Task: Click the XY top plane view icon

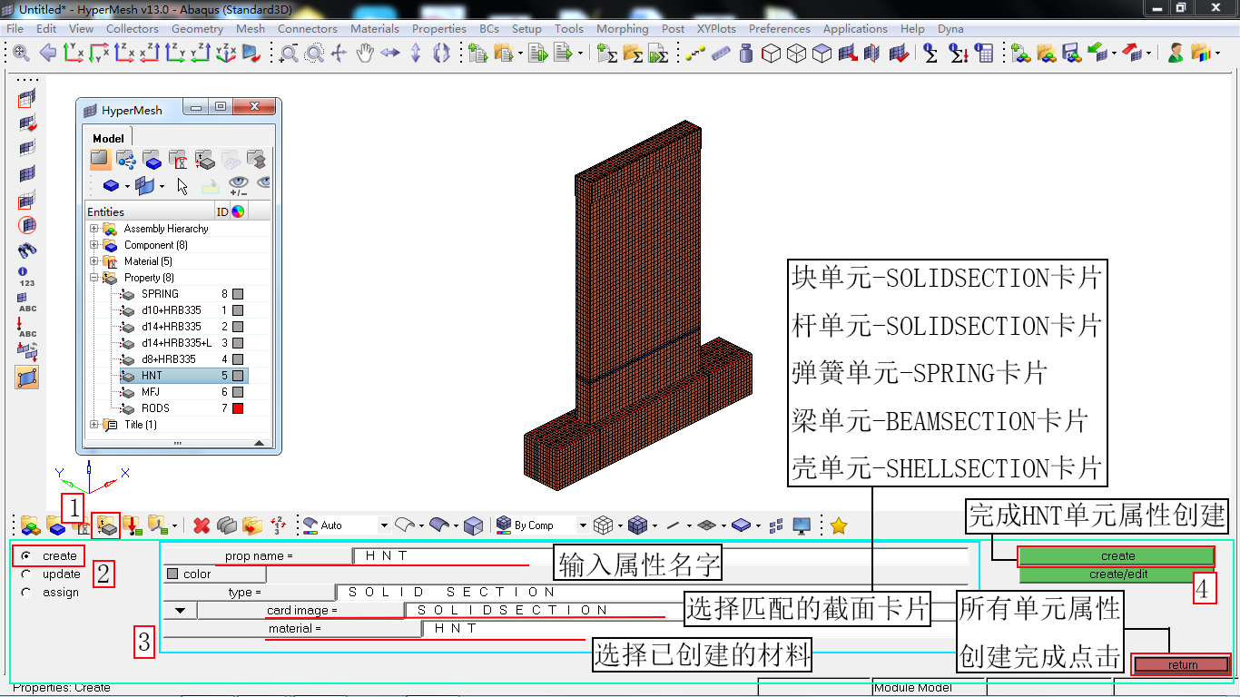Action: point(74,54)
